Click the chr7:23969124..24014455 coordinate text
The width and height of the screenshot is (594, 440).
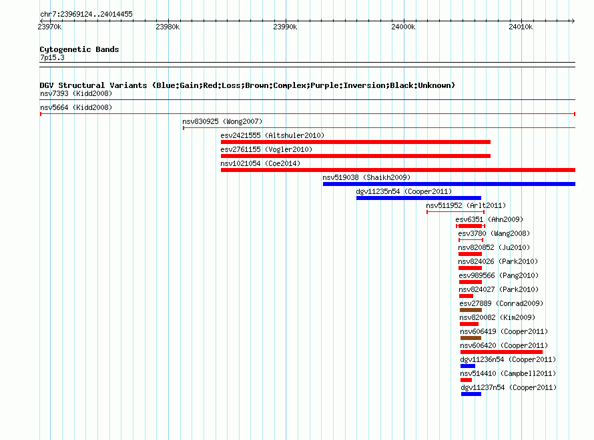[86, 14]
